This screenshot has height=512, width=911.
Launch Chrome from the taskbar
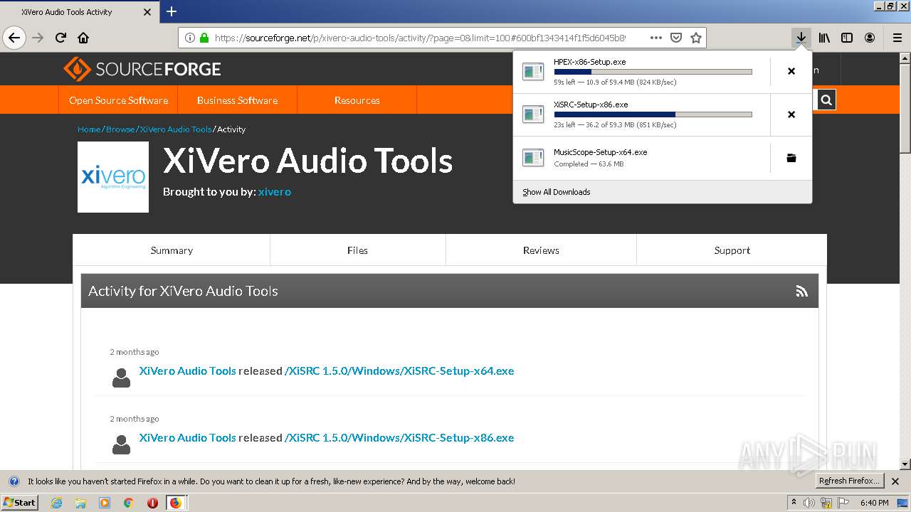coord(128,503)
